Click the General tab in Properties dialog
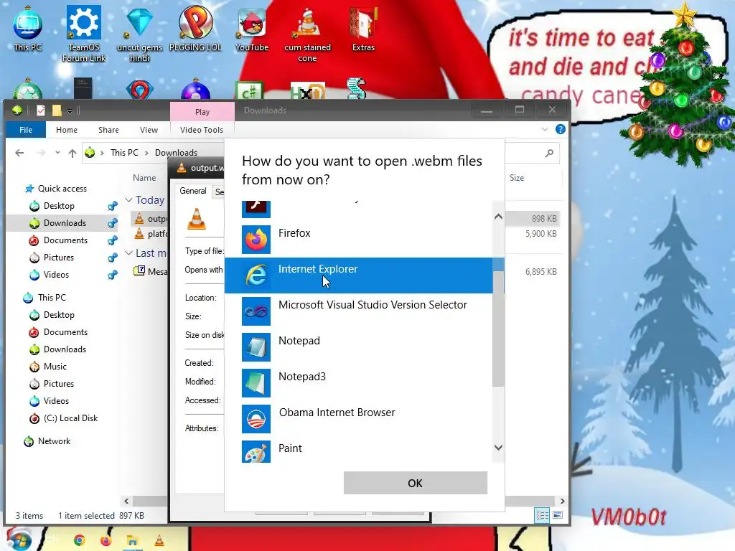Viewport: 735px width, 551px height. pyautogui.click(x=193, y=191)
